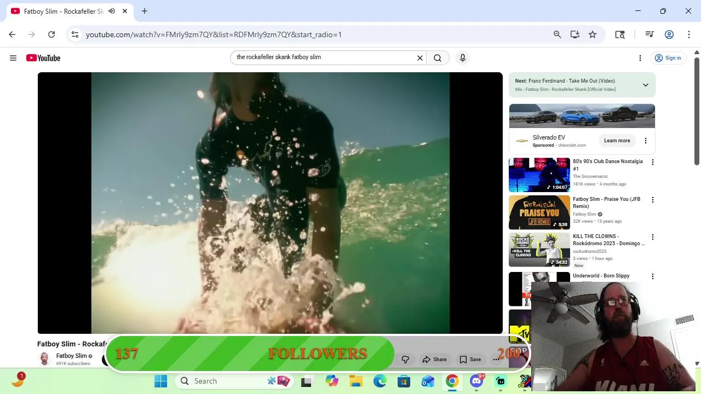Viewport: 701px width, 394px height.
Task: Open Chrome three-dot menu
Action: [689, 34]
